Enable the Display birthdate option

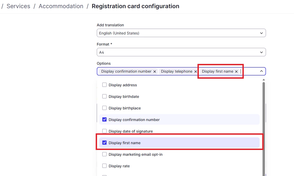(104, 97)
